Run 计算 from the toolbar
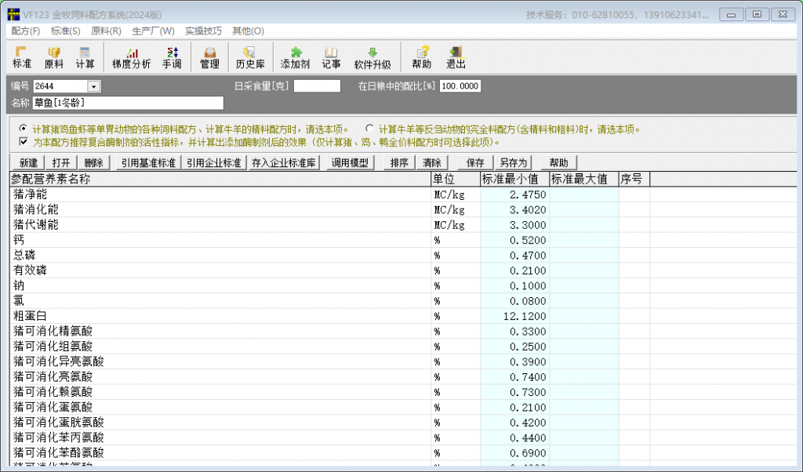 (x=85, y=57)
